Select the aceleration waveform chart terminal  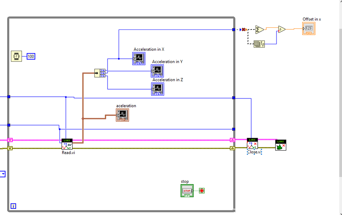122,115
